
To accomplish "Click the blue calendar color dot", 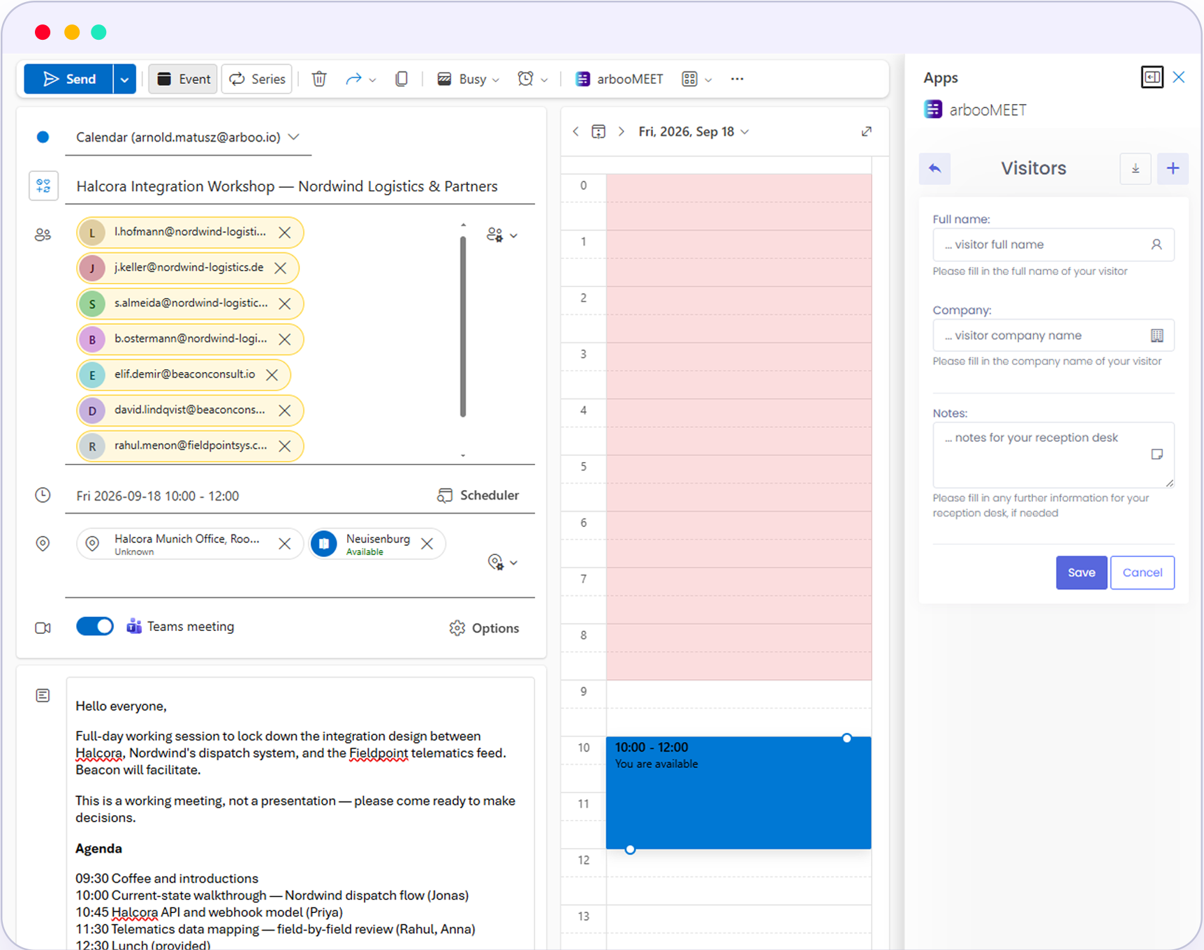I will pyautogui.click(x=43, y=137).
